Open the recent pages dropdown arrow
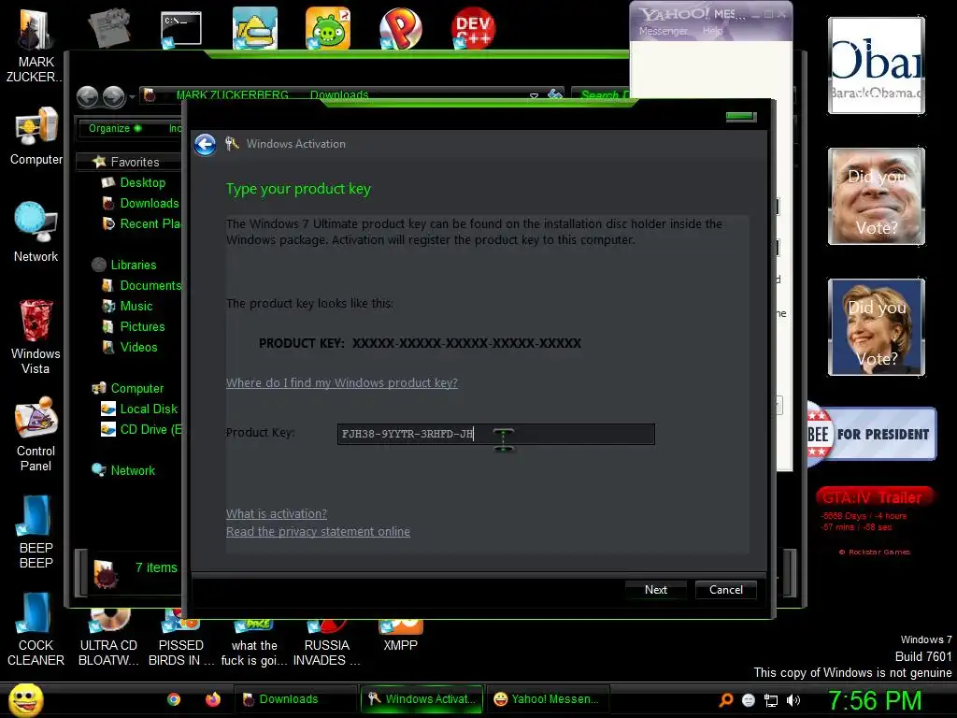Screen dimensions: 957x718 click(132, 96)
